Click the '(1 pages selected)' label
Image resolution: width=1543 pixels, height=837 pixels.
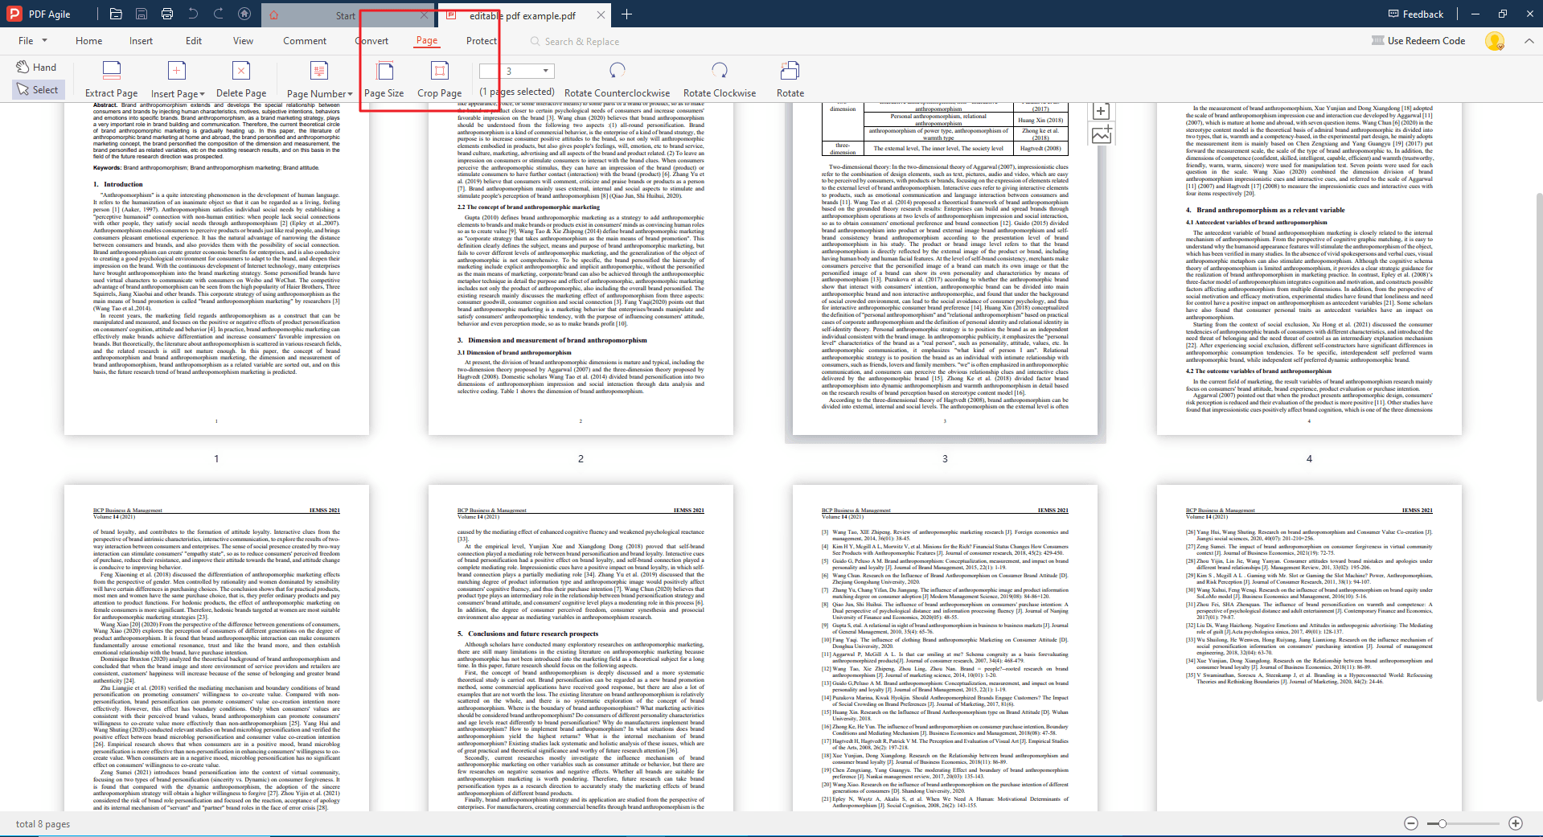pyautogui.click(x=517, y=92)
